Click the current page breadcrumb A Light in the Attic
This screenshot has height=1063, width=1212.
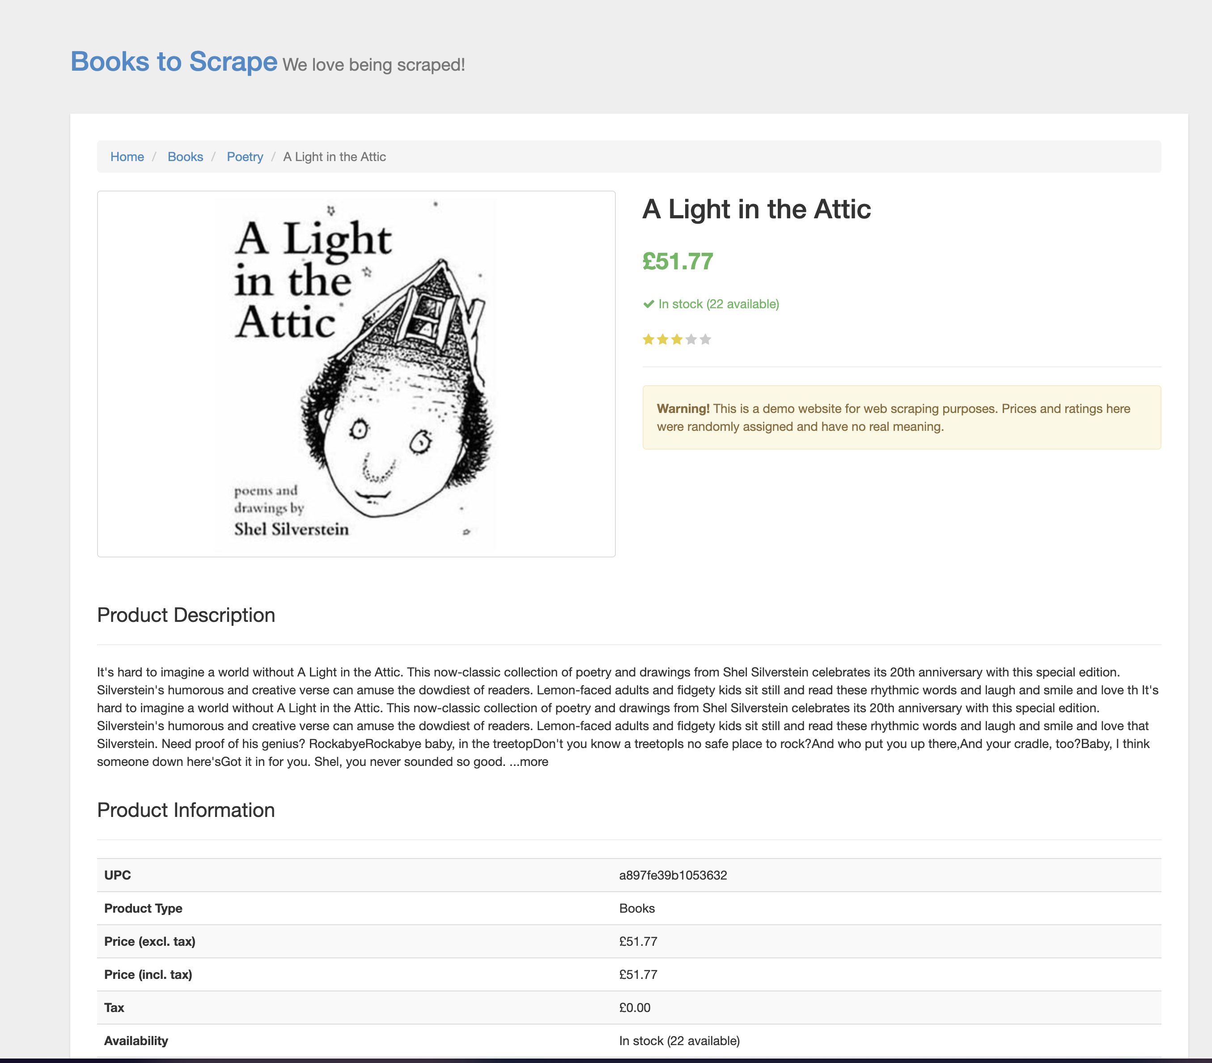click(x=335, y=157)
